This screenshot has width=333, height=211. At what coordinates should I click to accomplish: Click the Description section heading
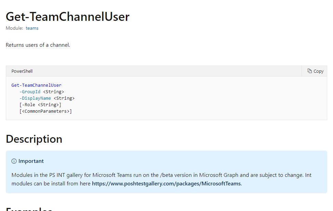(34, 139)
